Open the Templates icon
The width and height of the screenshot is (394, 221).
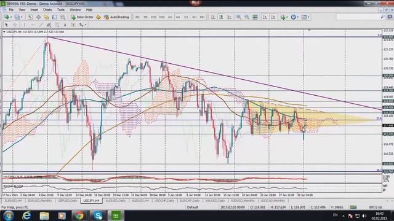click(304, 17)
